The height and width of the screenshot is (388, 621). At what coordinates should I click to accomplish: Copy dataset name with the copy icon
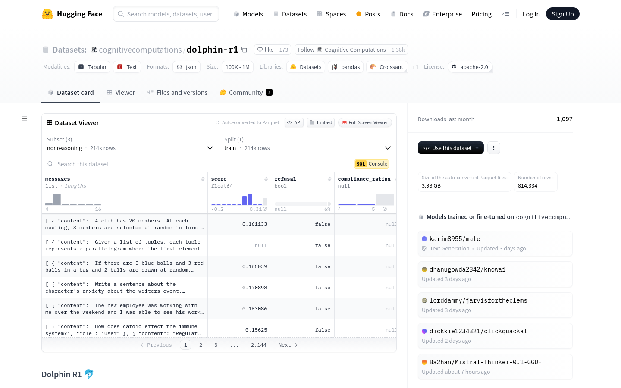pyautogui.click(x=244, y=50)
